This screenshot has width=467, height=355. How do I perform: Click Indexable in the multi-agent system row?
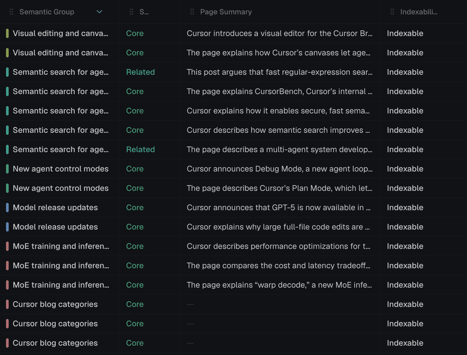click(x=405, y=149)
